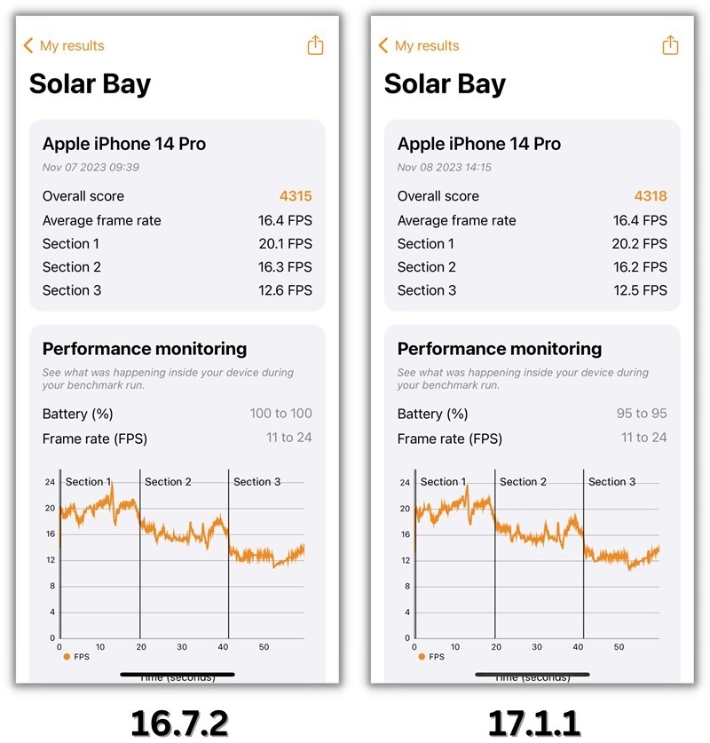This screenshot has width=710, height=743.
Task: Tap Battery (%) row showing 100 to 100
Action: [x=177, y=414]
